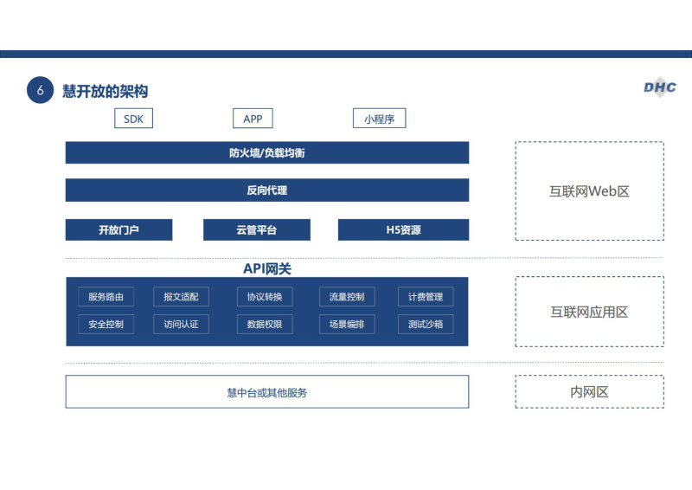Viewport: 692px width, 490px height.
Task: Click the 开放门户 block
Action: [x=119, y=229]
